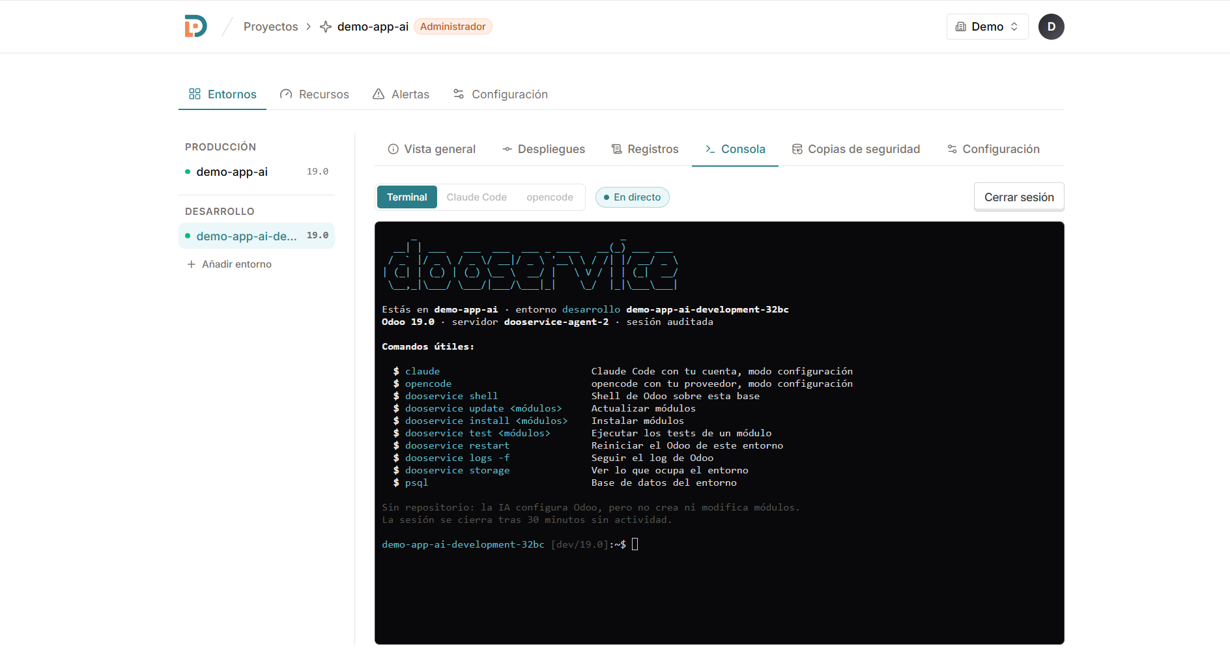Screen dimensions: 1230x672
Task: Click the project Configuración sliders icon
Action: coord(459,94)
